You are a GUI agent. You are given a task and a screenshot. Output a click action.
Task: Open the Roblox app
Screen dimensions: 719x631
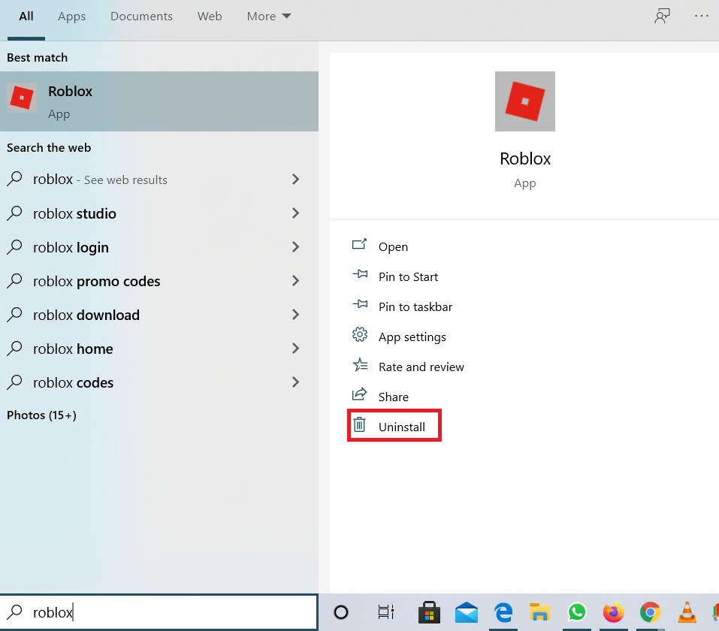click(393, 246)
